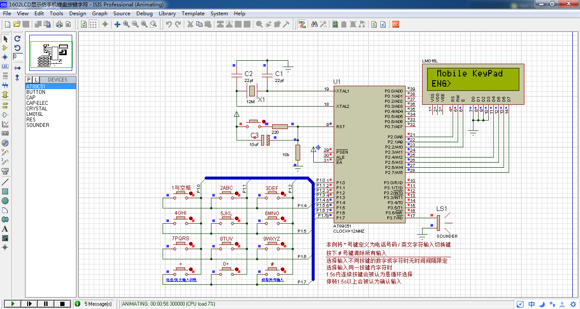Select the Selection mode arrow tool
The image size is (580, 309).
tap(5, 39)
